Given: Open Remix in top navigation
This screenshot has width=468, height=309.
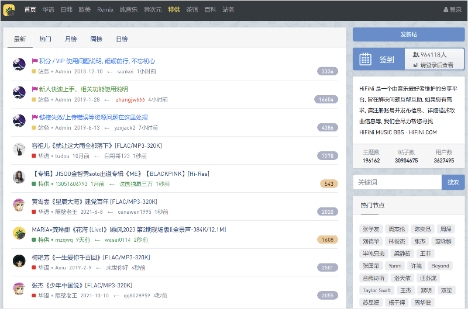Looking at the screenshot, I should tap(105, 10).
